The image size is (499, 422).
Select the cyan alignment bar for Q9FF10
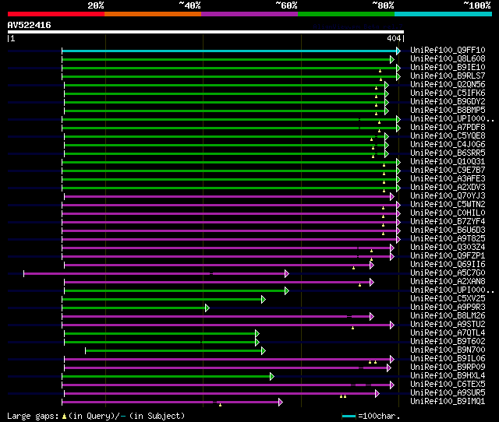(229, 51)
